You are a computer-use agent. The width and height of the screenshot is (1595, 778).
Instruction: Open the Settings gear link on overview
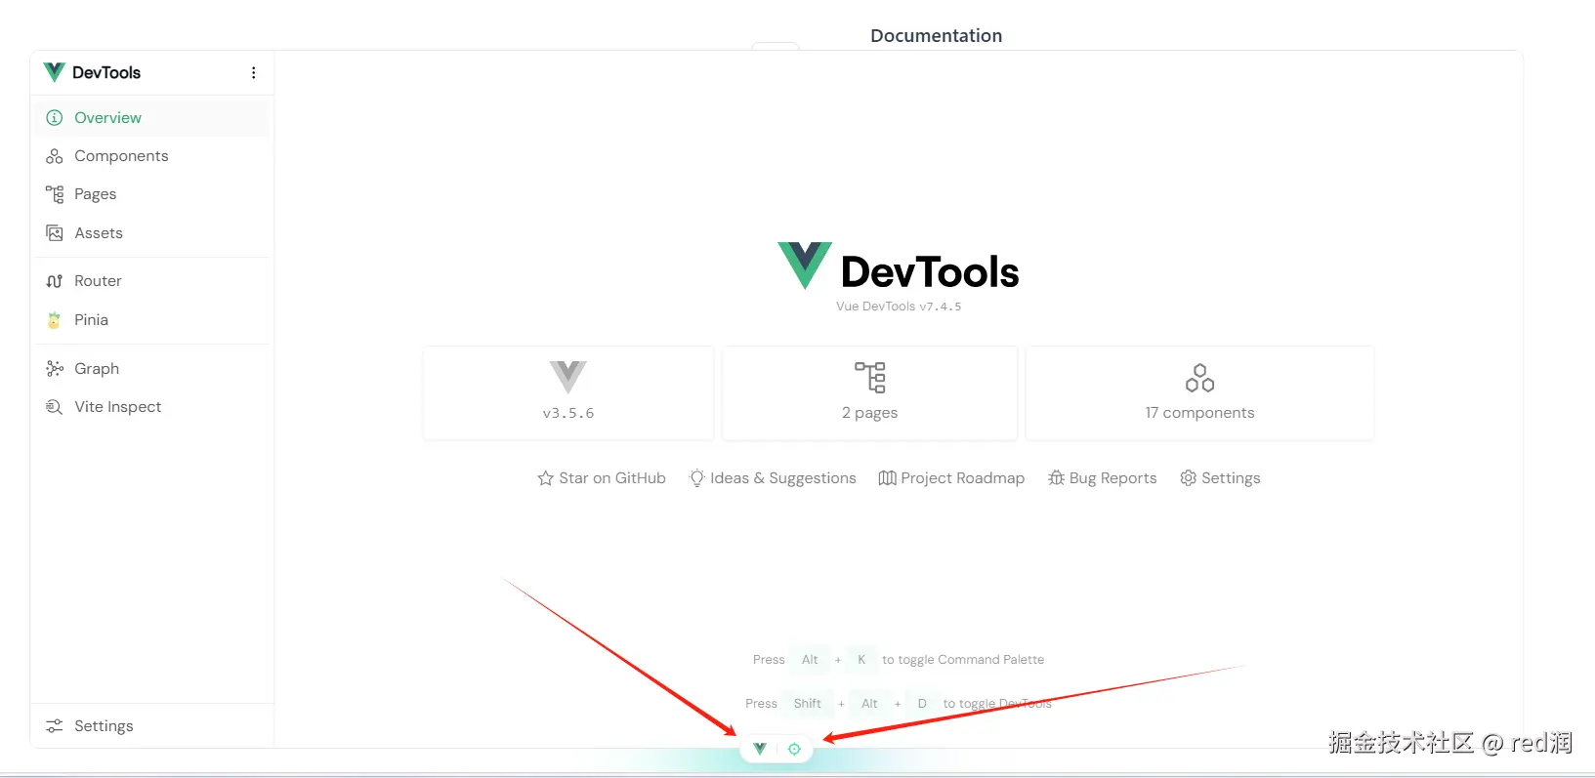(1221, 478)
